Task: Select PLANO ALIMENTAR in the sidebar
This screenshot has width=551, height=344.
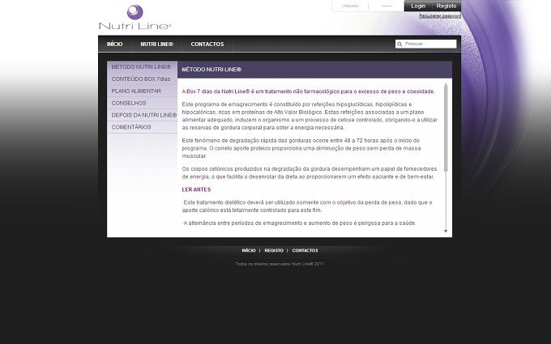Action: coord(142,91)
